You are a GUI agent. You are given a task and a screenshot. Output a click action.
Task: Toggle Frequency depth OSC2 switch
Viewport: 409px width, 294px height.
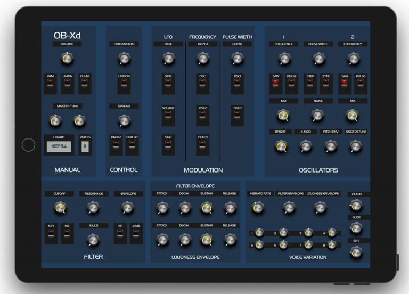(203, 116)
